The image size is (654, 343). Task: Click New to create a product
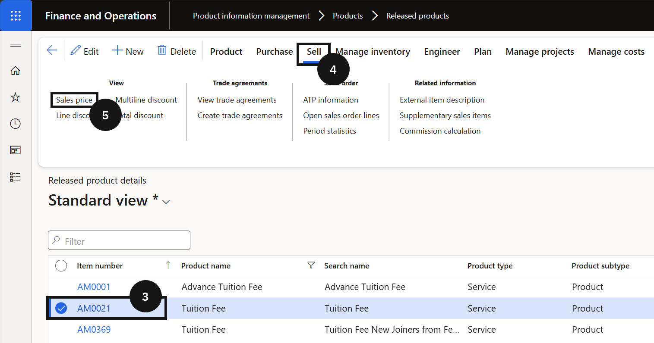click(128, 51)
